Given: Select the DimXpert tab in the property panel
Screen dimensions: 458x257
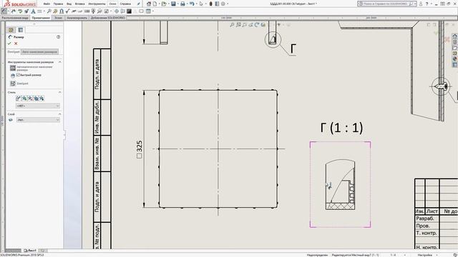Looking at the screenshot, I should coord(14,52).
